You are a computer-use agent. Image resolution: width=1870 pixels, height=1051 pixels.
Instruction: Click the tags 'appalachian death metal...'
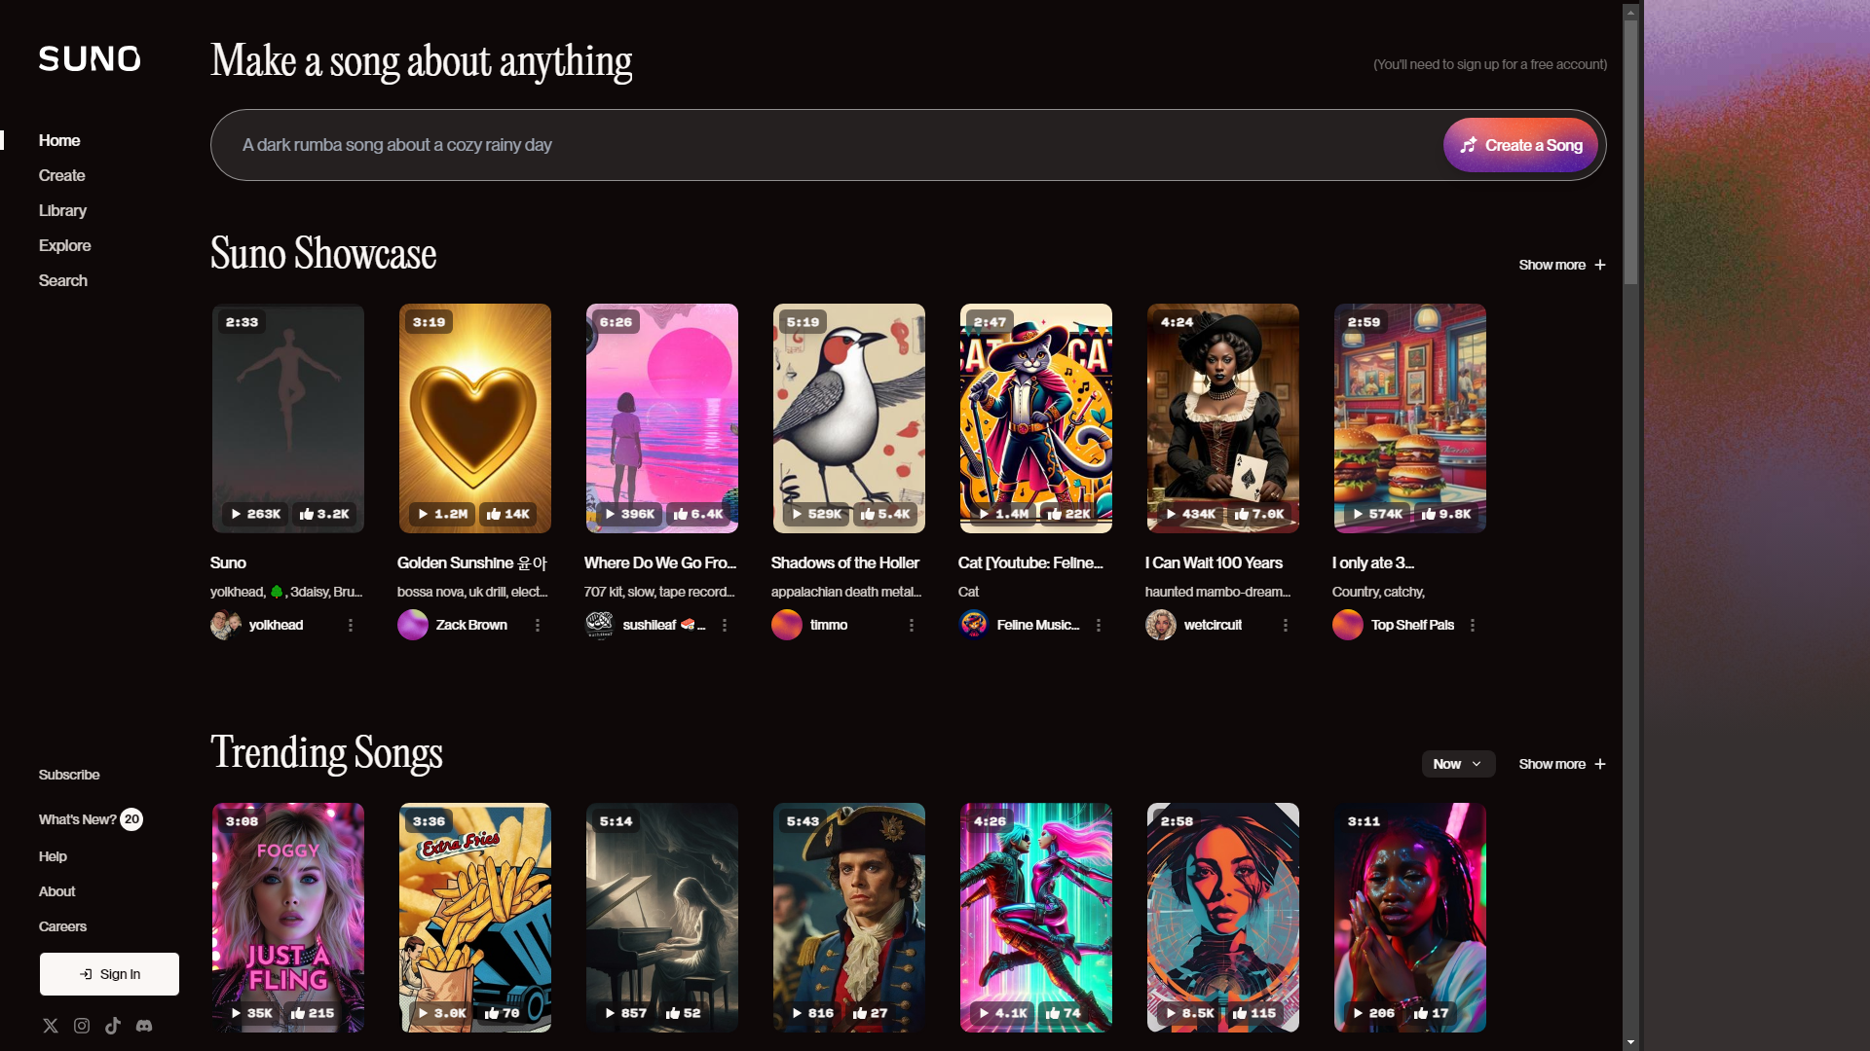point(845,592)
